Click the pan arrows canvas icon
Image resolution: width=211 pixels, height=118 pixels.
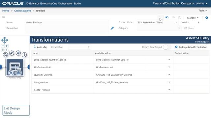5,40
